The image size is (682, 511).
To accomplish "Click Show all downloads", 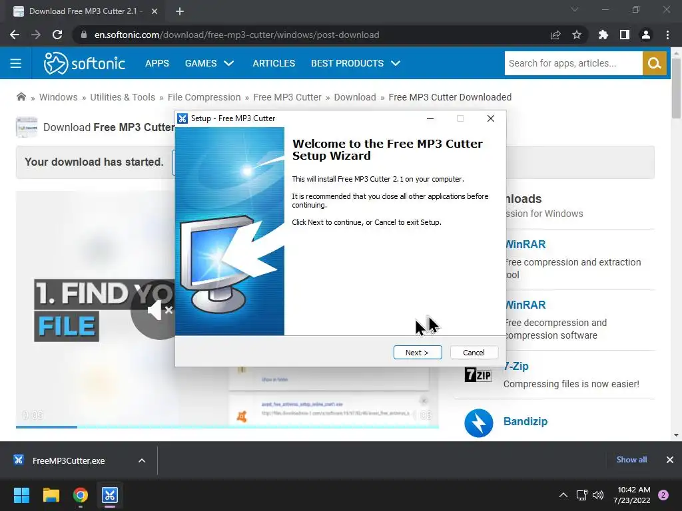I will pos(631,460).
